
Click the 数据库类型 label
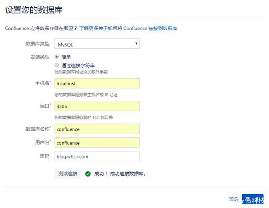point(37,44)
